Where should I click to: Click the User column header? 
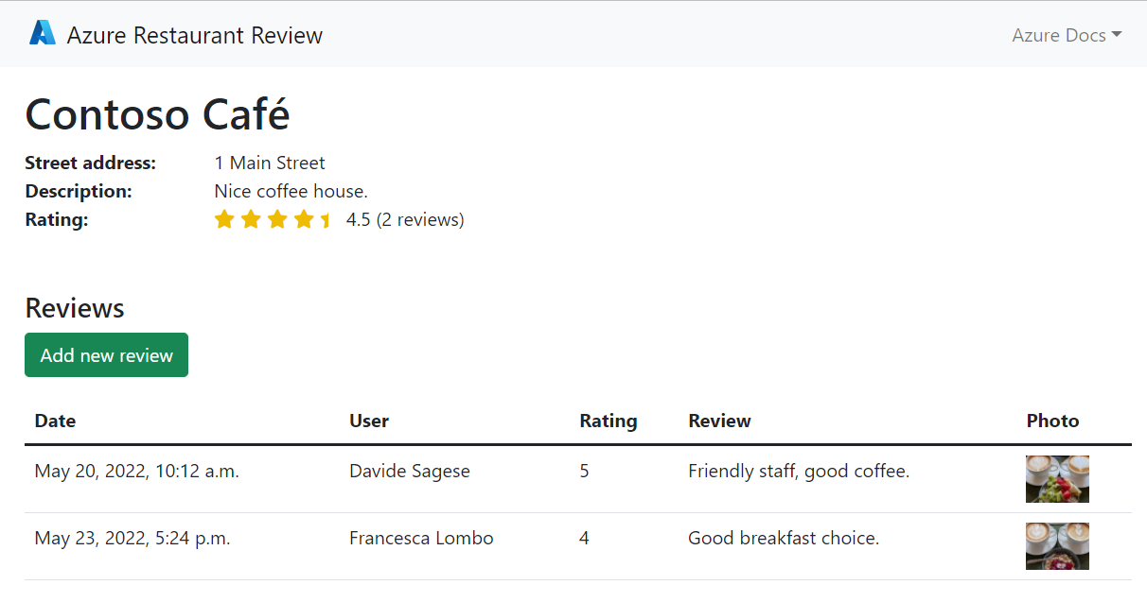click(x=369, y=421)
